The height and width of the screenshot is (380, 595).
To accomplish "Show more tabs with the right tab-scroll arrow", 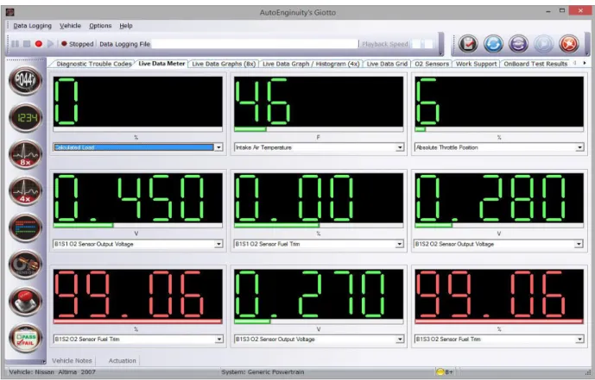I will pyautogui.click(x=585, y=63).
